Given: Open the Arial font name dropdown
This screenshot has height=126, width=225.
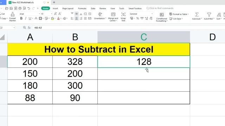Looking at the screenshot, I should [39, 14].
